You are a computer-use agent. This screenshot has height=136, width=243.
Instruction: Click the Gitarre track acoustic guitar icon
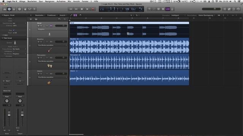[x=49, y=82]
